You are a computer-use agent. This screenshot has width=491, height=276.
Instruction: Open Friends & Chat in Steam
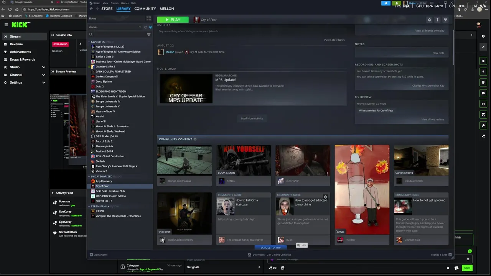coord(441,255)
